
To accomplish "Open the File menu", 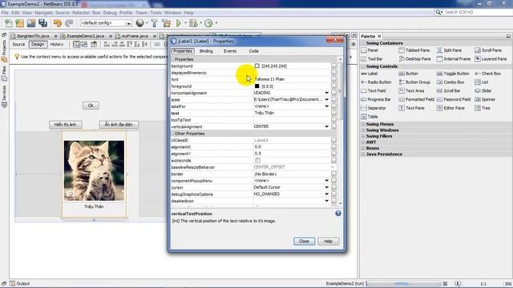I will pos(5,13).
